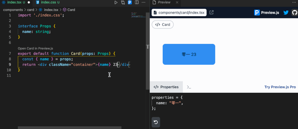Click the components breadcrumb
This screenshot has width=298, height=129.
(13, 10)
